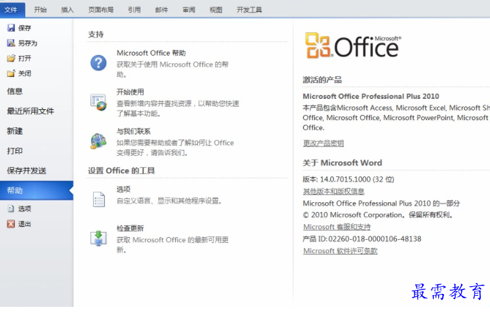
Task: Click the Save floppy disk icon
Action: [11, 28]
